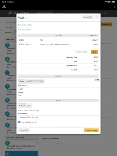Viewport: 117px width, 156px height.
Task: Click the Finish Purchase button
Action: tap(92, 130)
